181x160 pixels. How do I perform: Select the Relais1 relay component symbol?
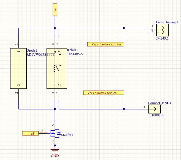(57, 68)
